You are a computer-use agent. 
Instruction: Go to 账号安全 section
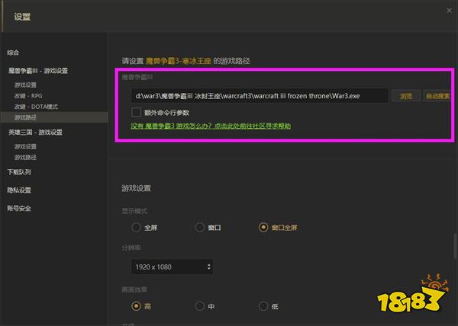tap(19, 208)
